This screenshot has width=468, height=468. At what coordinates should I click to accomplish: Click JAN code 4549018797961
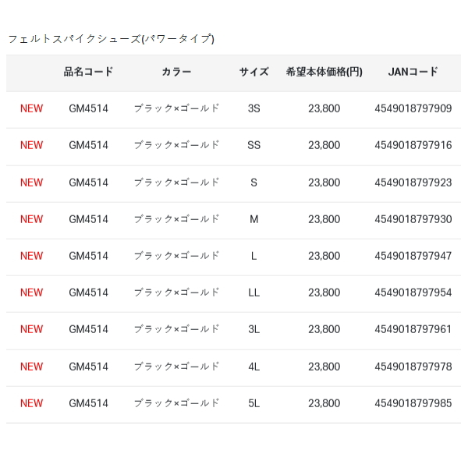[413, 329]
